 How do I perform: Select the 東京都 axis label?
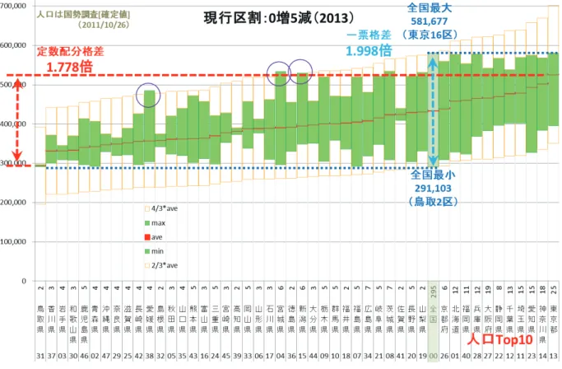tap(554, 319)
